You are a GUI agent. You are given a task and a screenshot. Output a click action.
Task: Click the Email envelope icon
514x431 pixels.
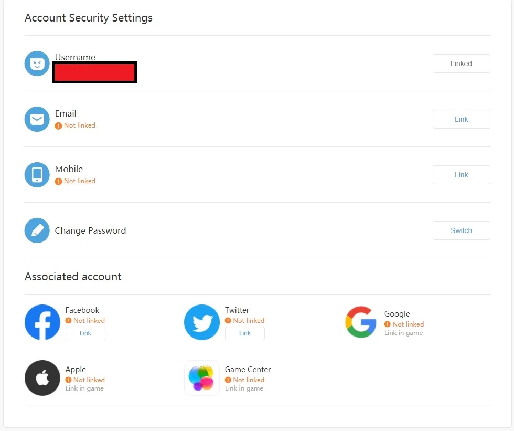[x=37, y=119]
